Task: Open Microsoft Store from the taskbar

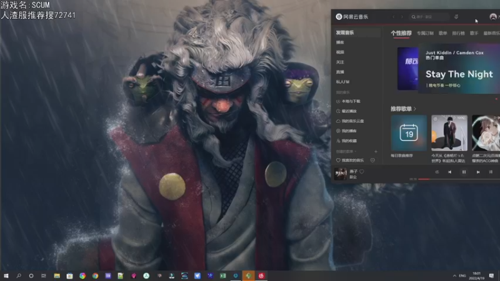Action: [69, 275]
